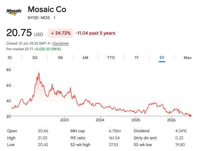Click the 2024 x-axis label
197x151 pixels.
click(100, 120)
